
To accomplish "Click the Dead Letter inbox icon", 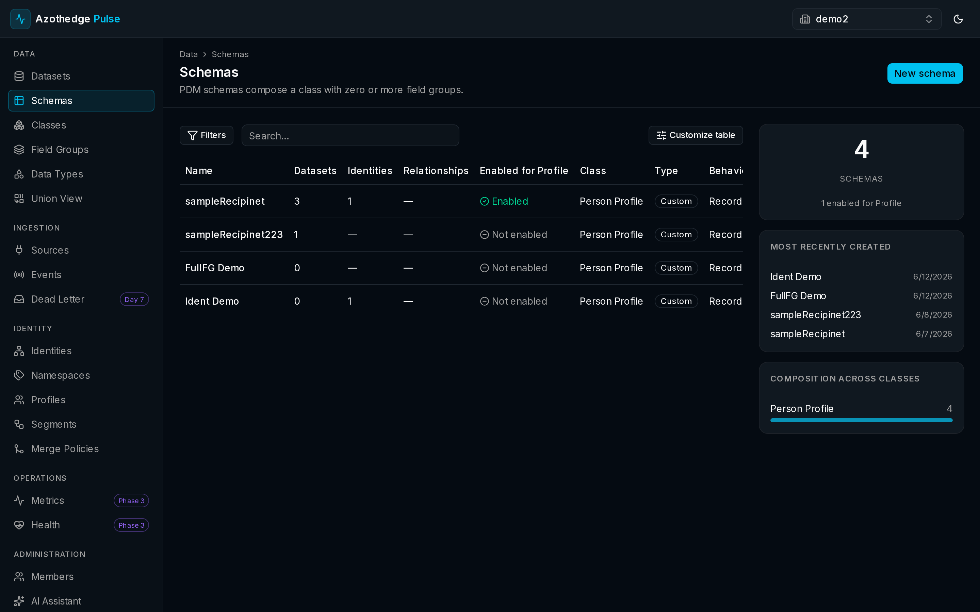I will pos(19,299).
